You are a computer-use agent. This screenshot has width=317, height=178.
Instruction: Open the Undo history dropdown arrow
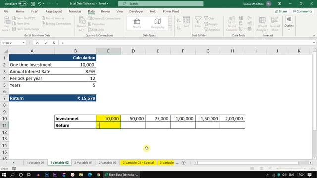[43, 4]
